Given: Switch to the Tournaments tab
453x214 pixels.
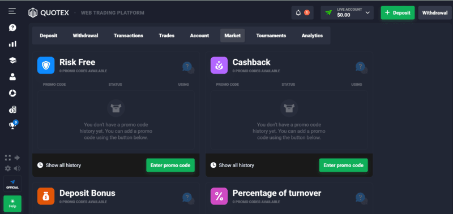Looking at the screenshot, I should point(271,36).
